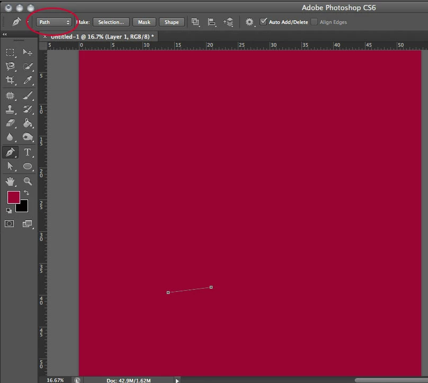The image size is (428, 383).
Task: Select the Sponge tool
Action: pos(28,137)
